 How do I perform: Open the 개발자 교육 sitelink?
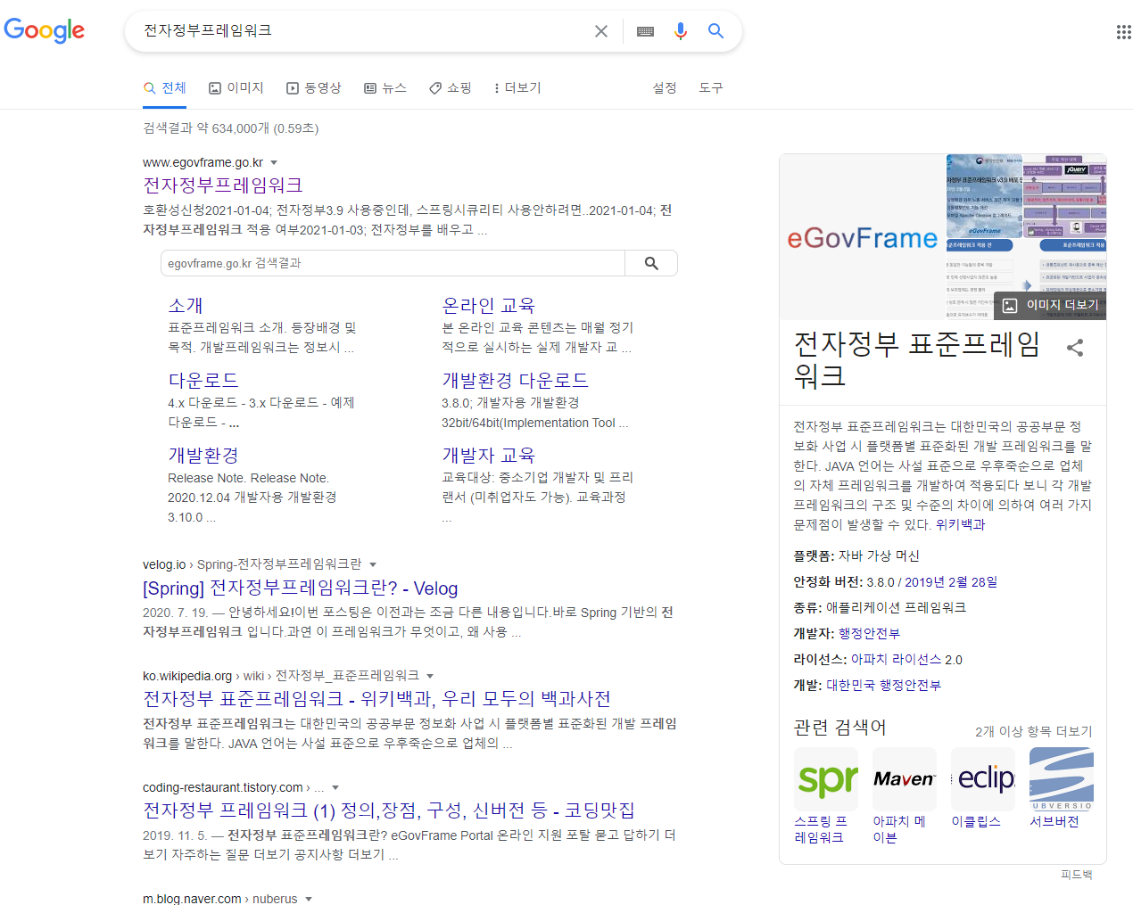pyautogui.click(x=488, y=456)
